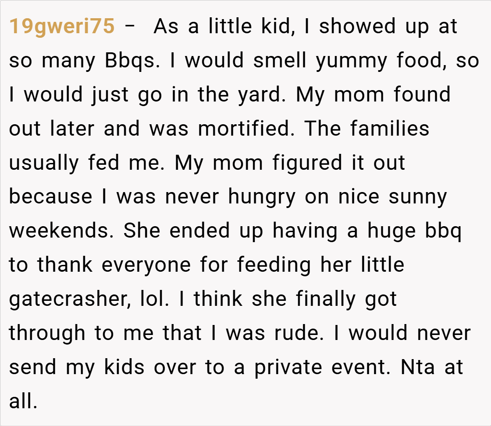This screenshot has width=491, height=426.
Task: Click the word "gatecrasher" in the comment
Action: coord(64,299)
